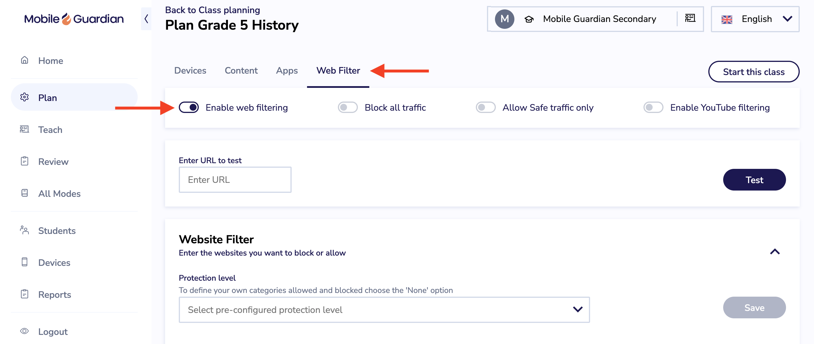Click the Devices phone icon in sidebar
This screenshot has width=814, height=344.
pos(24,262)
